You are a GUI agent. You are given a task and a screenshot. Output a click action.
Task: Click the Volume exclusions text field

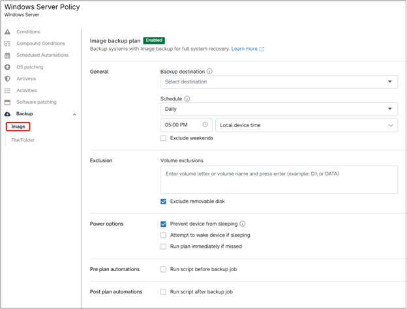279,179
